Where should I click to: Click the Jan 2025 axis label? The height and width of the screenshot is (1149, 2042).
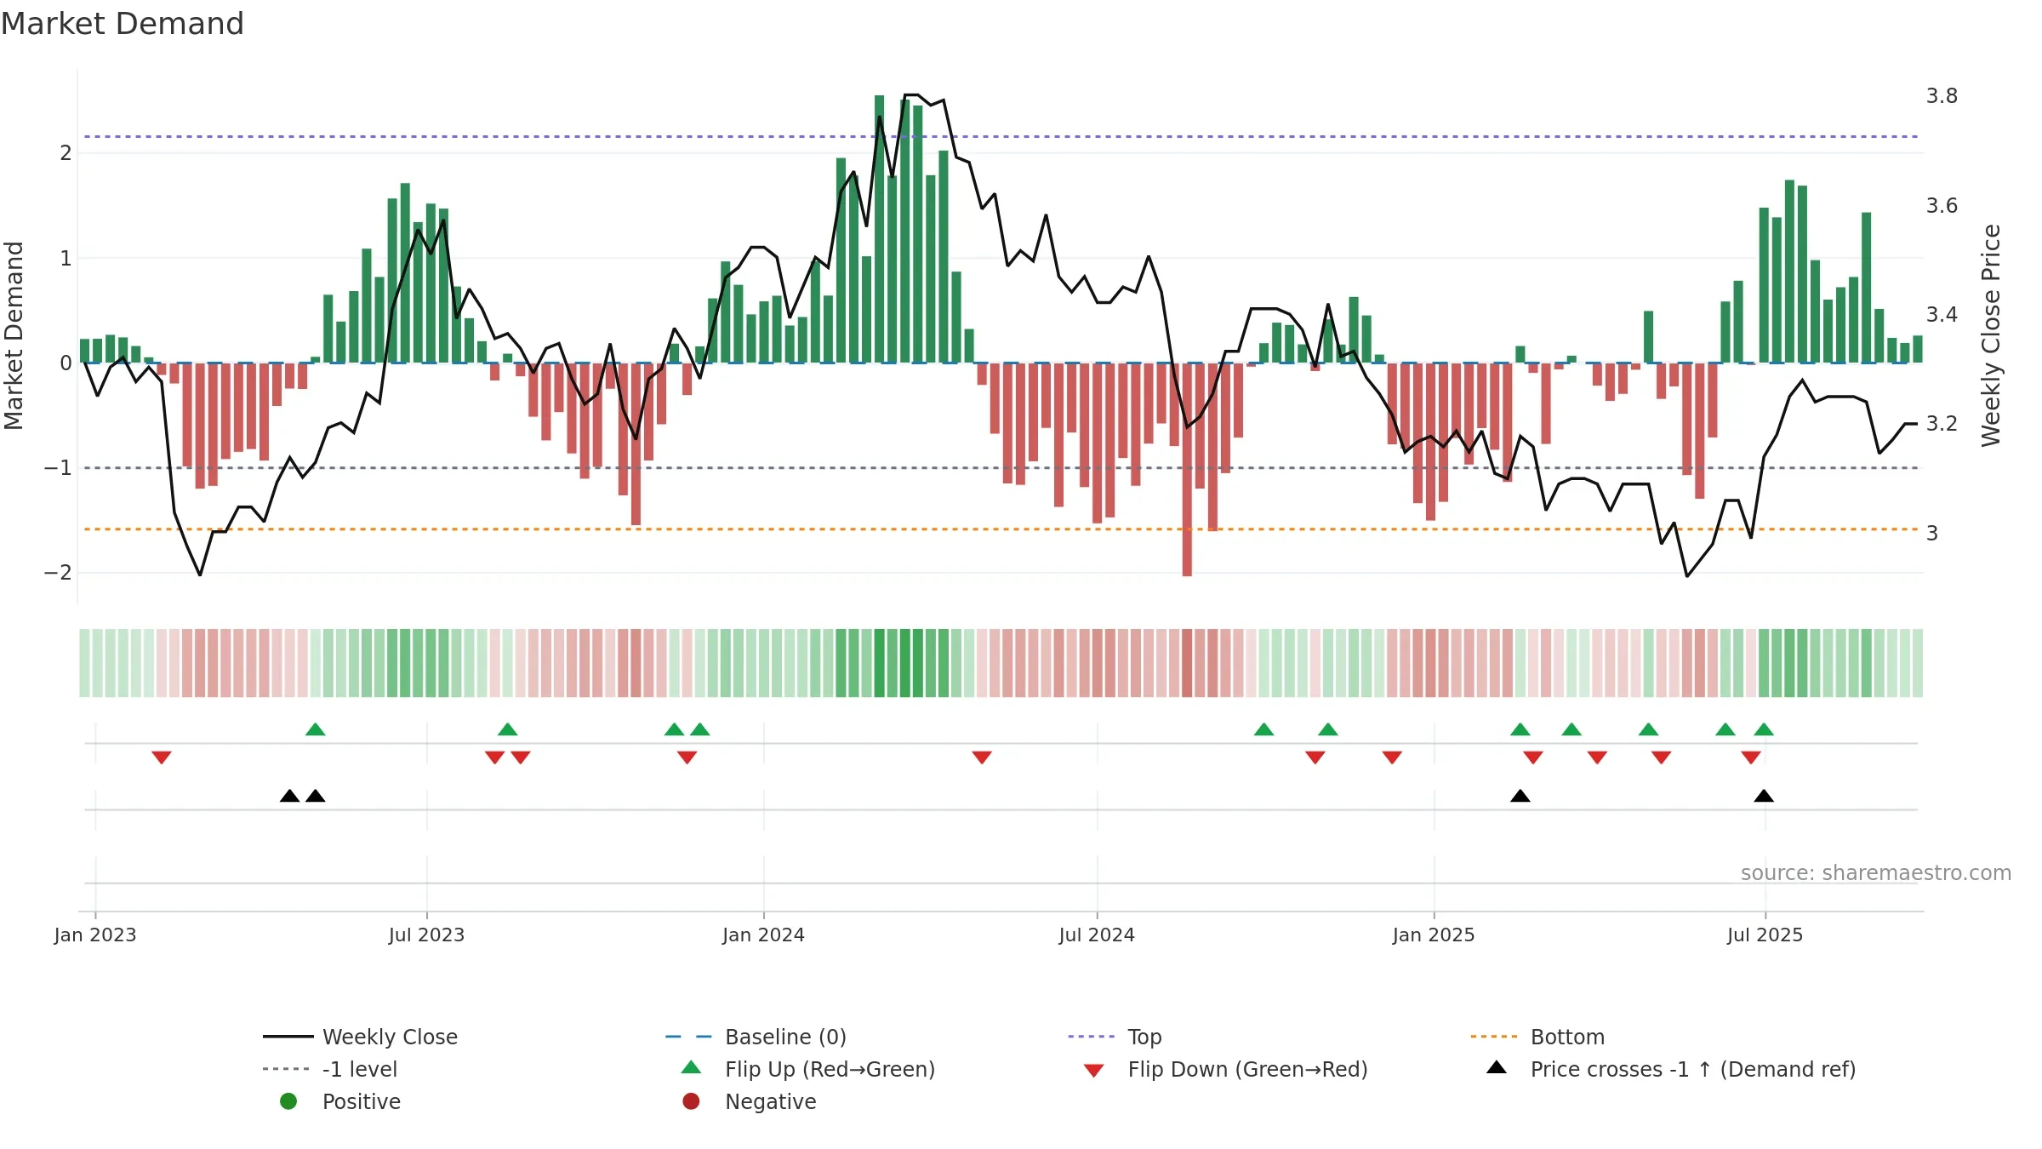click(x=1434, y=935)
